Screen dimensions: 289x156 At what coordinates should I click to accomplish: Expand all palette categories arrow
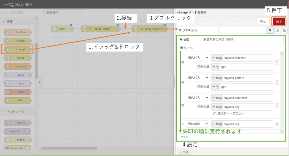[x=35, y=153]
